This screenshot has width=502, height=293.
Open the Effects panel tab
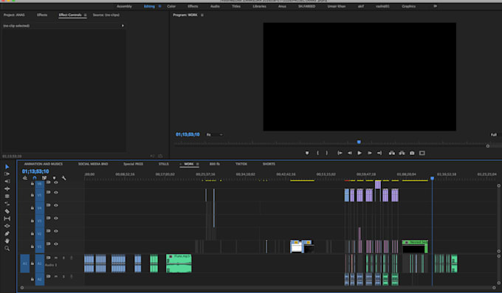pyautogui.click(x=42, y=15)
